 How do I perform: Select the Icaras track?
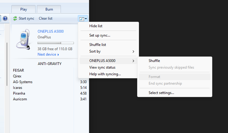point(17,88)
